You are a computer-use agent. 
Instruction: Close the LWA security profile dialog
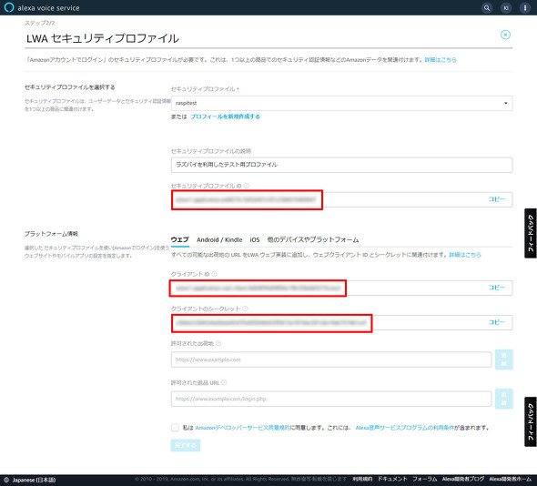[505, 35]
